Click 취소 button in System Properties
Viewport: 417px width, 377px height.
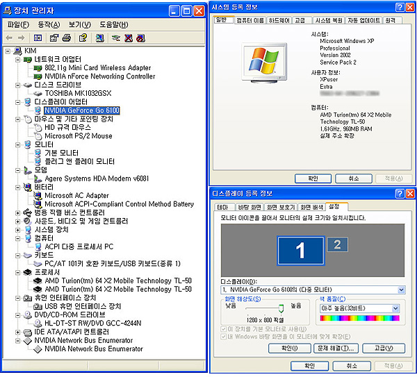(x=354, y=178)
